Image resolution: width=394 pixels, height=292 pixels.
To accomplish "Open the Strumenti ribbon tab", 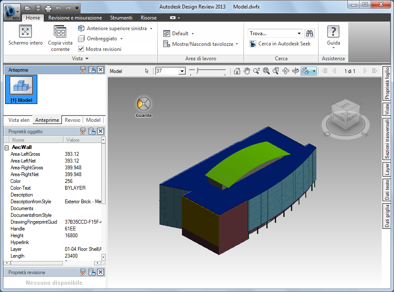I will [x=121, y=18].
